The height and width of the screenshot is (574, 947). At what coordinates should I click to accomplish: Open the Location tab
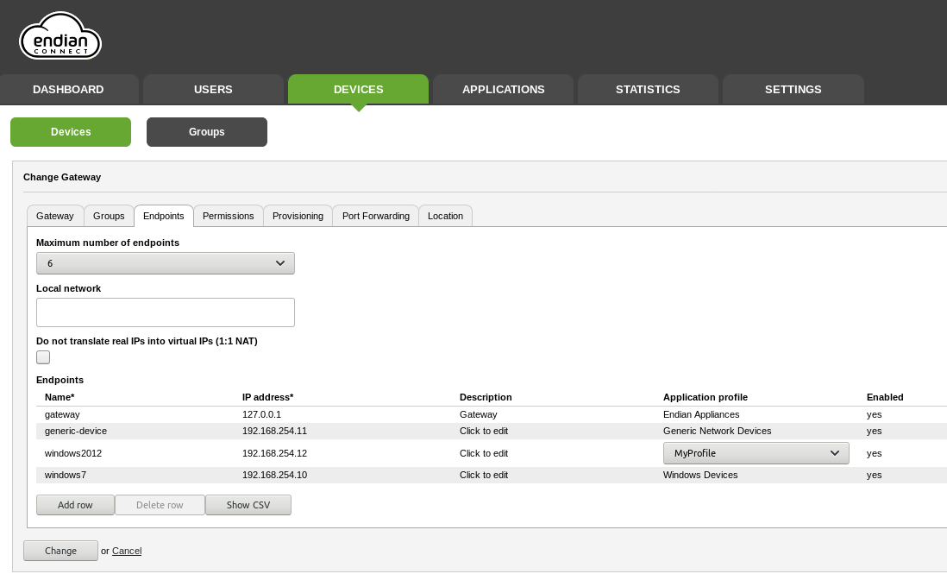coord(445,216)
